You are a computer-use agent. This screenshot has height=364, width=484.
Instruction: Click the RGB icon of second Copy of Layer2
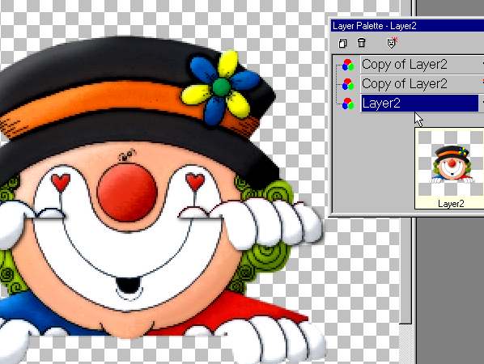348,84
